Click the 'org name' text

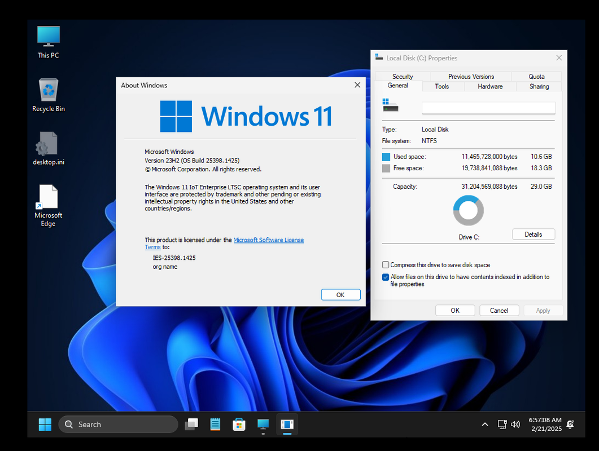click(165, 267)
